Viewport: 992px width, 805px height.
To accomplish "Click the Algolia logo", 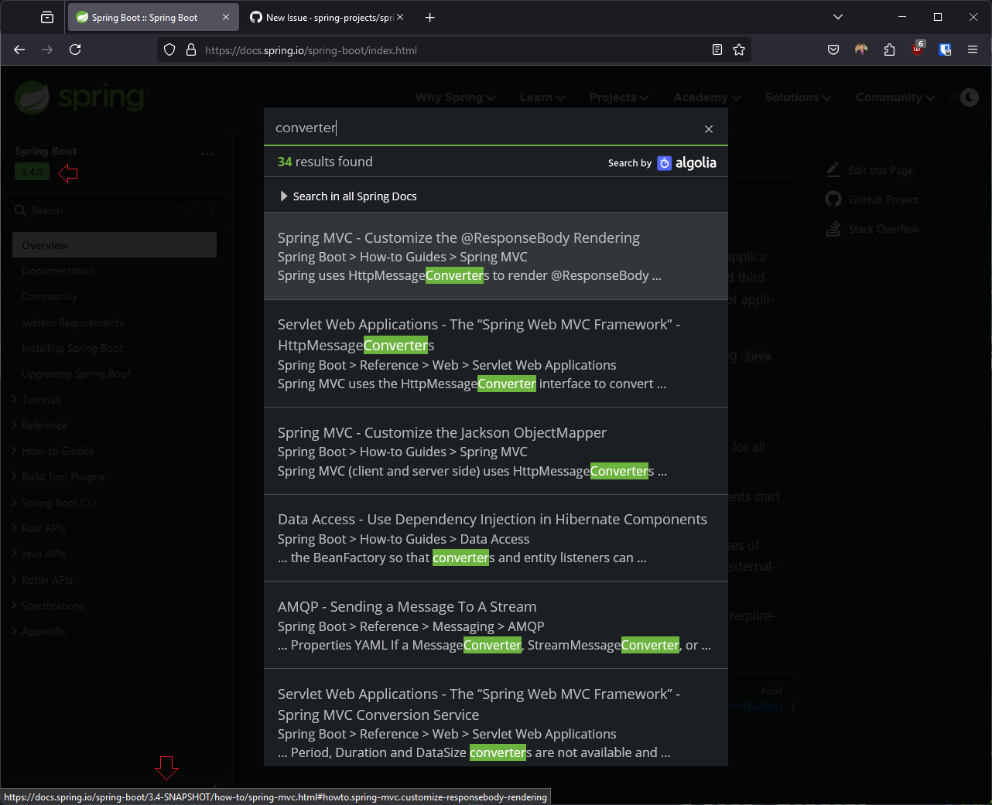I will [687, 163].
